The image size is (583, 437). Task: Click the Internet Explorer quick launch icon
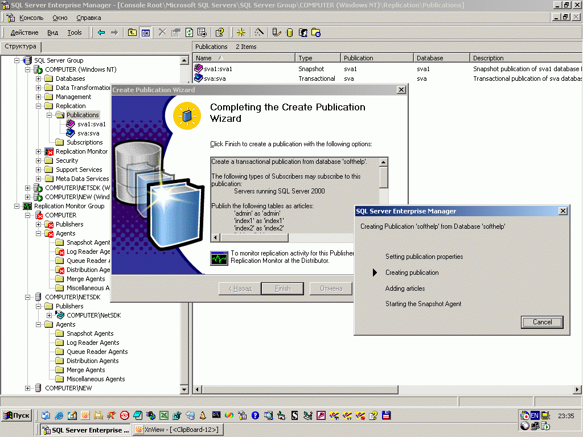click(x=59, y=415)
